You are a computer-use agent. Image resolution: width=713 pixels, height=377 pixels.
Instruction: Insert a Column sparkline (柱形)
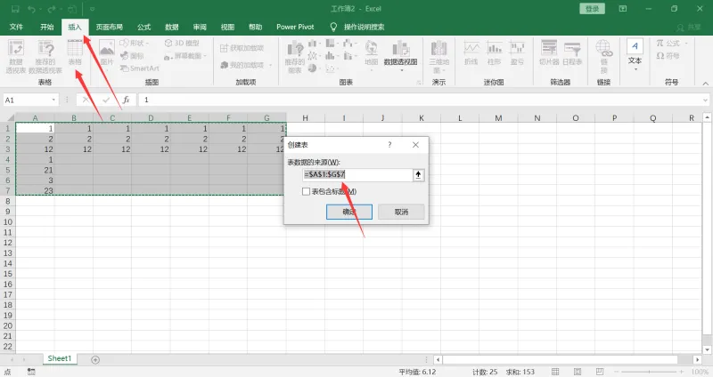pyautogui.click(x=495, y=52)
